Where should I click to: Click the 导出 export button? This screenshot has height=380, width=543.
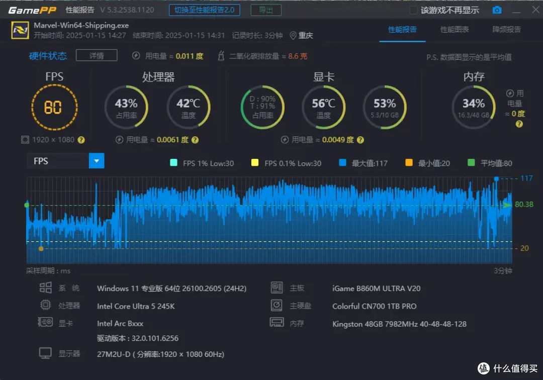266,10
